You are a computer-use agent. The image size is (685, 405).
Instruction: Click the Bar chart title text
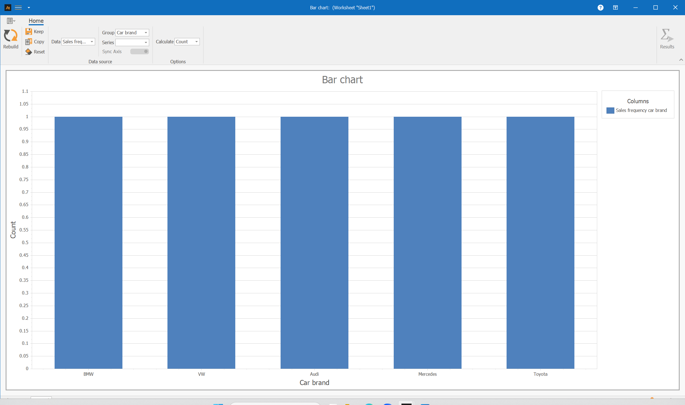(x=342, y=80)
